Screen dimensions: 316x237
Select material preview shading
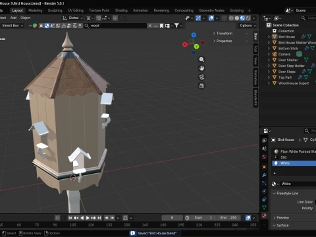[242, 18]
